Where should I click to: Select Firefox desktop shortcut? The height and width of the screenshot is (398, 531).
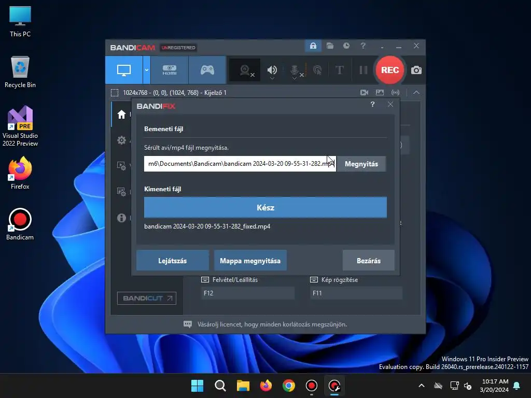[20, 173]
